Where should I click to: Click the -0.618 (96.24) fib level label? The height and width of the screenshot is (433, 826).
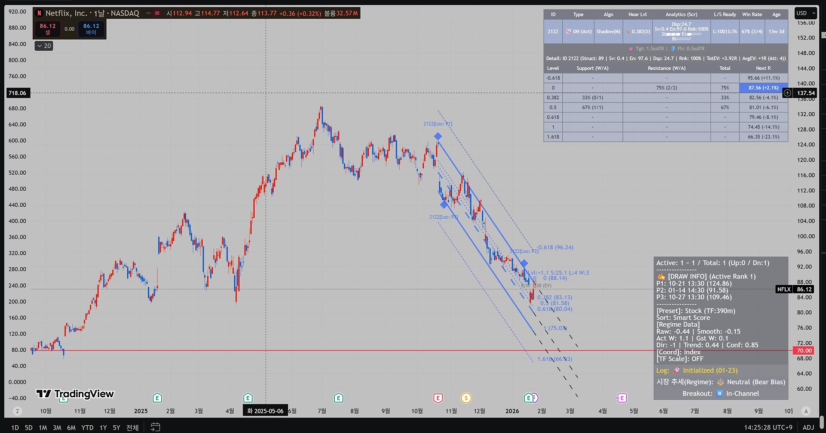point(555,247)
